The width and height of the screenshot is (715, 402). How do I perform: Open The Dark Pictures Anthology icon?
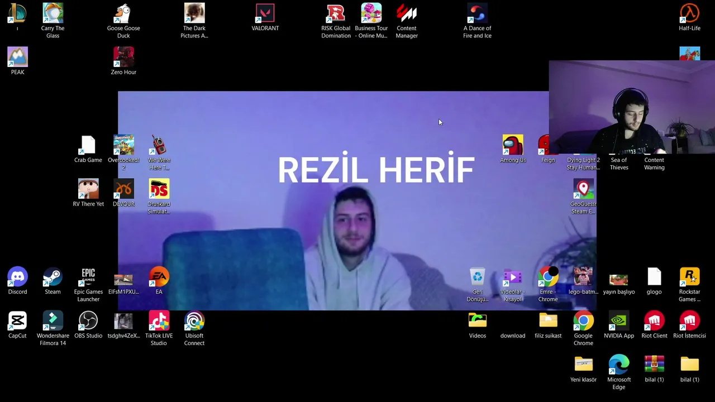point(194,13)
